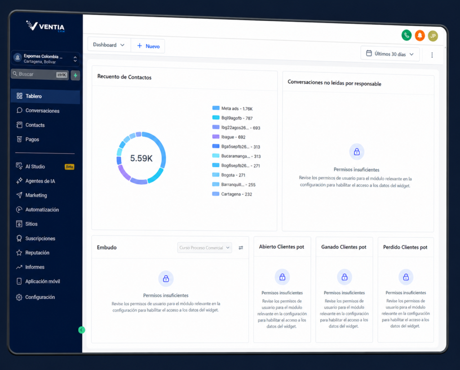
Task: Open Curso Proceso Comercial pipeline dropdown
Action: (x=204, y=248)
